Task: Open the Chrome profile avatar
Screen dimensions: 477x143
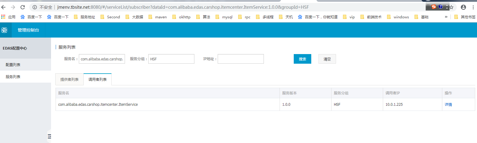Action: coord(463,7)
